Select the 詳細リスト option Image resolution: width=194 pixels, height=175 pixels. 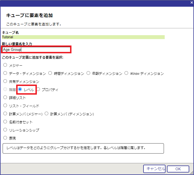[x=5, y=98]
